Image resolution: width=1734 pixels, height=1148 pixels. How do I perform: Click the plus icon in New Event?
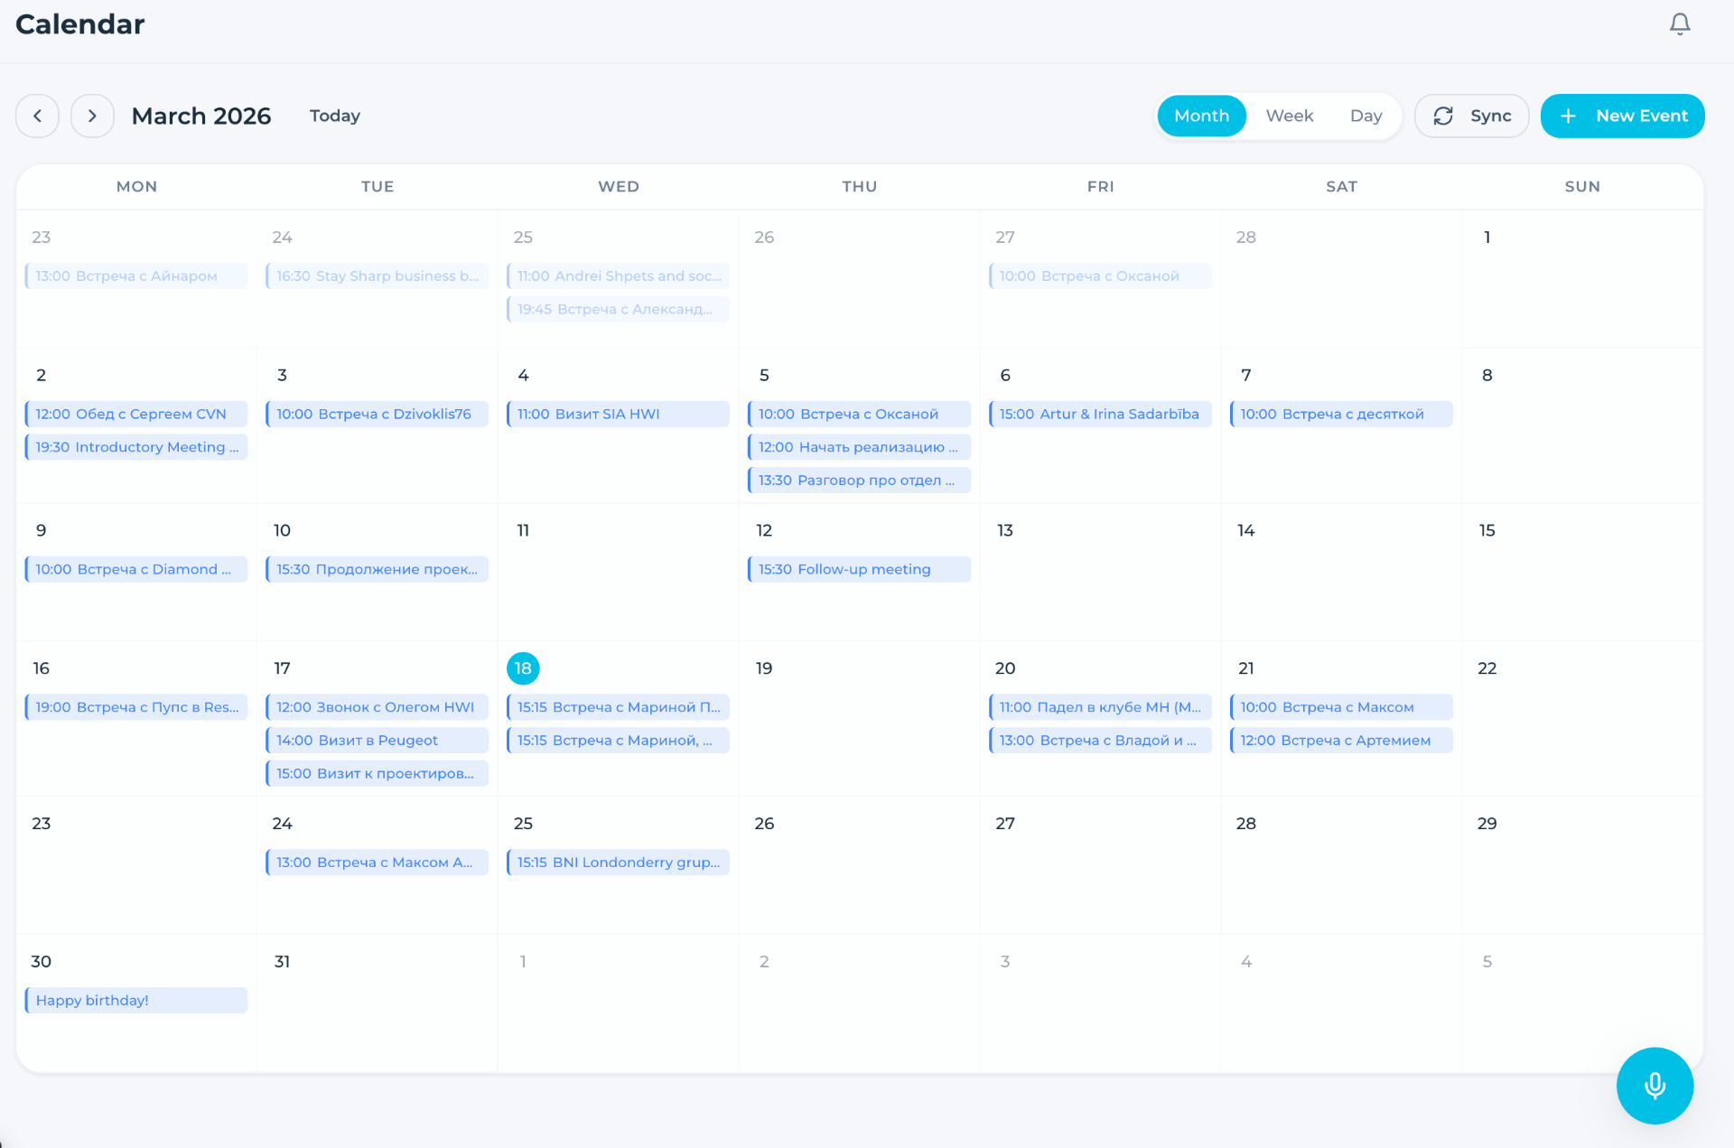1569,116
